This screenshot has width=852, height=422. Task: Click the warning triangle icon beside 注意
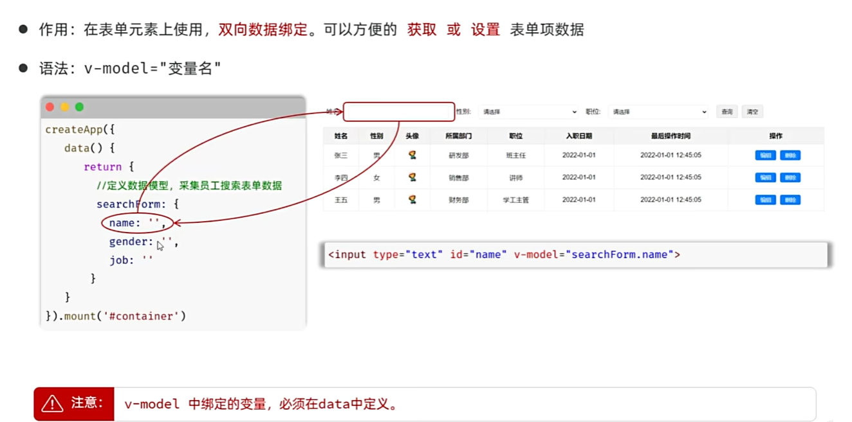coord(52,403)
